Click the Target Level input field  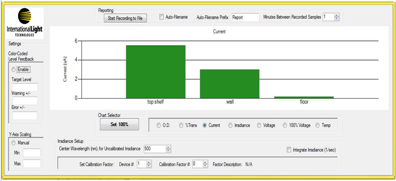pyautogui.click(x=25, y=87)
